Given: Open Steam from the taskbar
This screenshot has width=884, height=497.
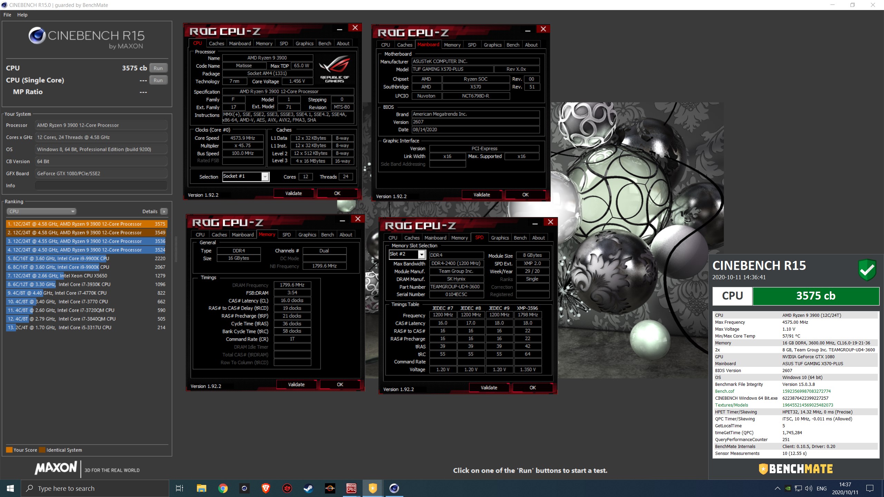Looking at the screenshot, I should (308, 488).
